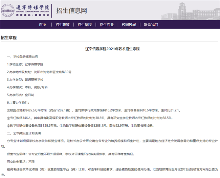
Task: Open the 联系我们 navigation item
Action: click(151, 25)
